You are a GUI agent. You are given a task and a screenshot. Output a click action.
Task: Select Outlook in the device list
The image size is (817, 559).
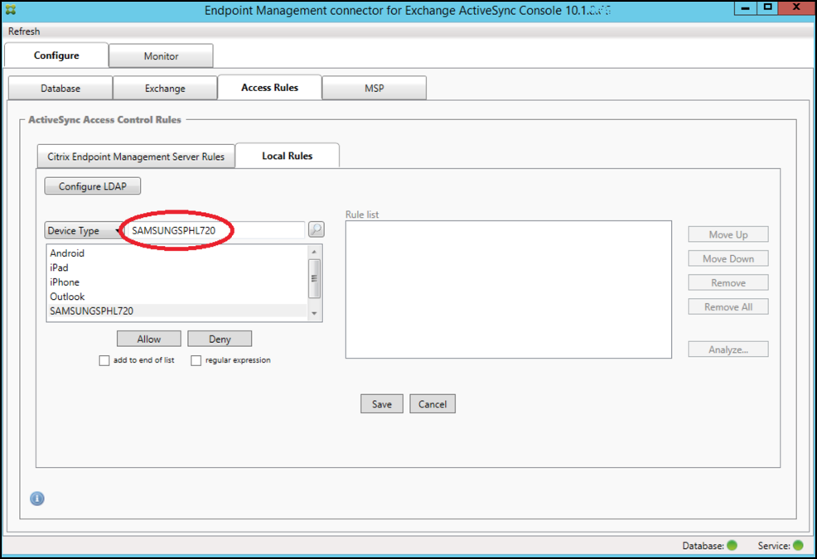[177, 296]
